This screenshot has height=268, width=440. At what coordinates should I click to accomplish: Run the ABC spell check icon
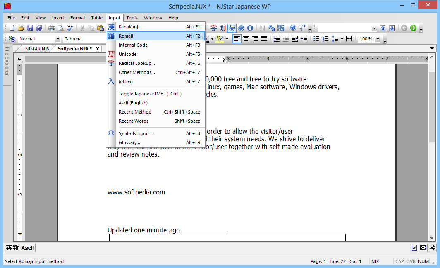click(69, 28)
